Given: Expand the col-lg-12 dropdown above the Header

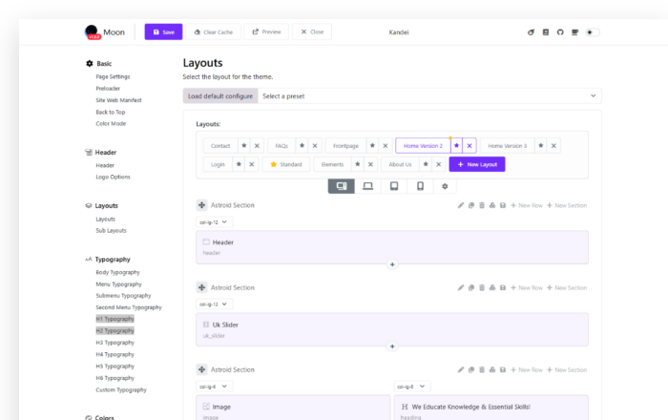Looking at the screenshot, I should (x=214, y=221).
